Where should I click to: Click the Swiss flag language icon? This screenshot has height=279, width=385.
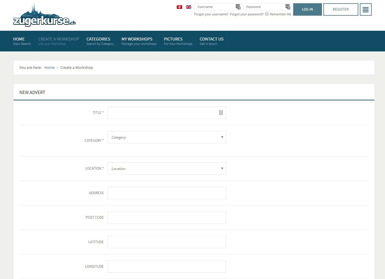pyautogui.click(x=179, y=7)
